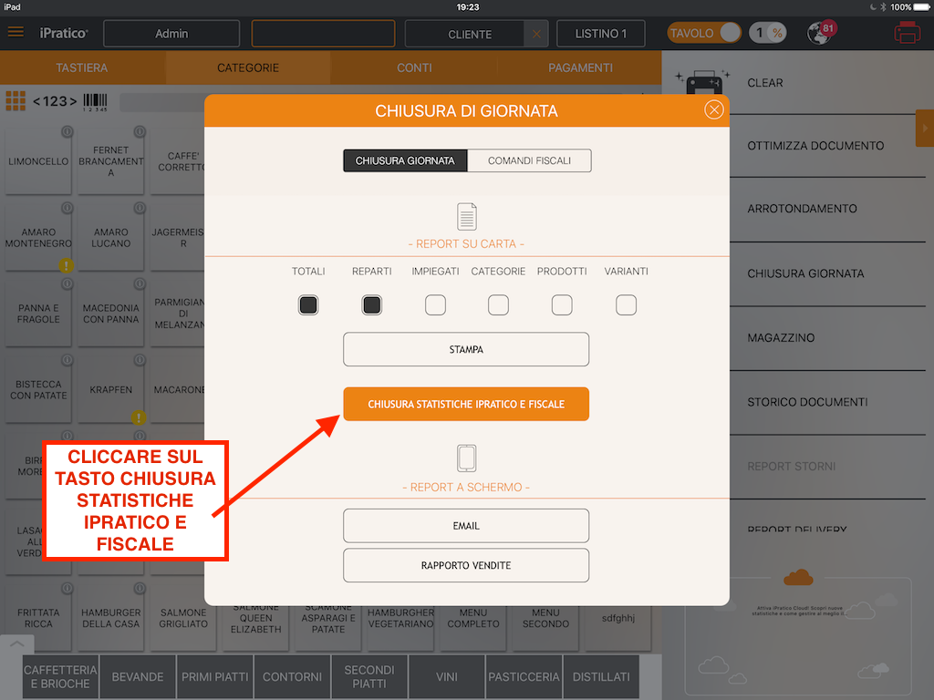
Task: Open the globe notifications icon with badge 81
Action: [x=822, y=32]
